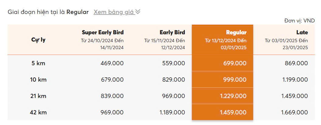Click the 'Xem bảng giá' link
The image size is (321, 125).
point(114,12)
